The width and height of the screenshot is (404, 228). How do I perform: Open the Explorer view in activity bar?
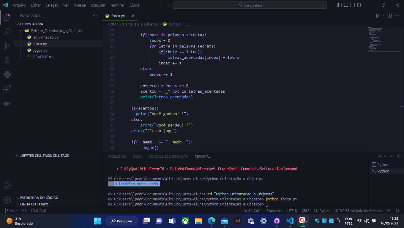coord(7,17)
